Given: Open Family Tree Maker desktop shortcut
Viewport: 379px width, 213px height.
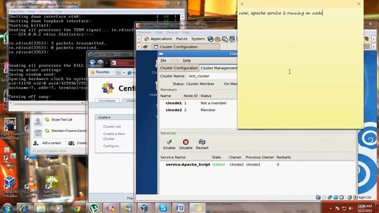Looking at the screenshot, I should (x=52, y=187).
